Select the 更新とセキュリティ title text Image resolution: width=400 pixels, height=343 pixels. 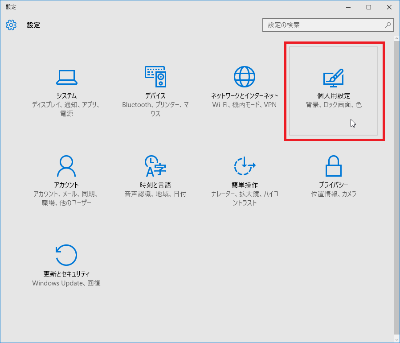pyautogui.click(x=66, y=274)
